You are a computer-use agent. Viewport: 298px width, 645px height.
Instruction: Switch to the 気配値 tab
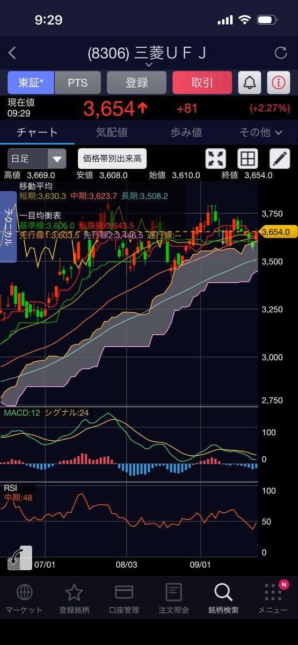coord(111,132)
